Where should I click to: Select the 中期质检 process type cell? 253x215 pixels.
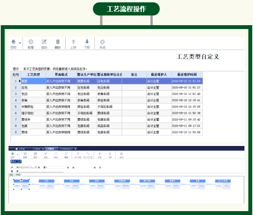click(x=33, y=107)
